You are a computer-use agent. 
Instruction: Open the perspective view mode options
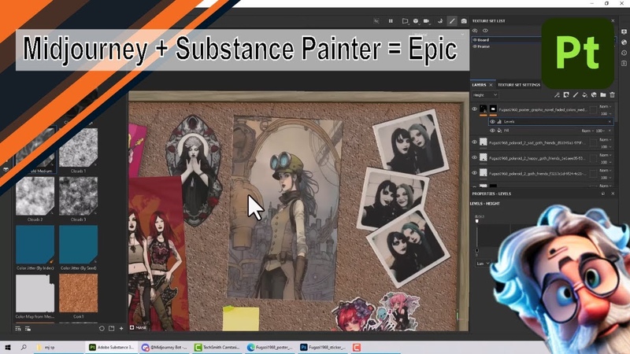[x=405, y=21]
